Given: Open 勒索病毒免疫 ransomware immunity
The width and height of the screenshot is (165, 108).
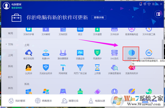Looking at the screenshot, I should click(132, 32).
